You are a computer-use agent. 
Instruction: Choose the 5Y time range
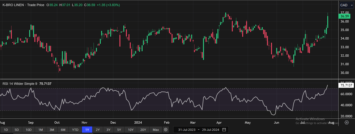pos(119,130)
